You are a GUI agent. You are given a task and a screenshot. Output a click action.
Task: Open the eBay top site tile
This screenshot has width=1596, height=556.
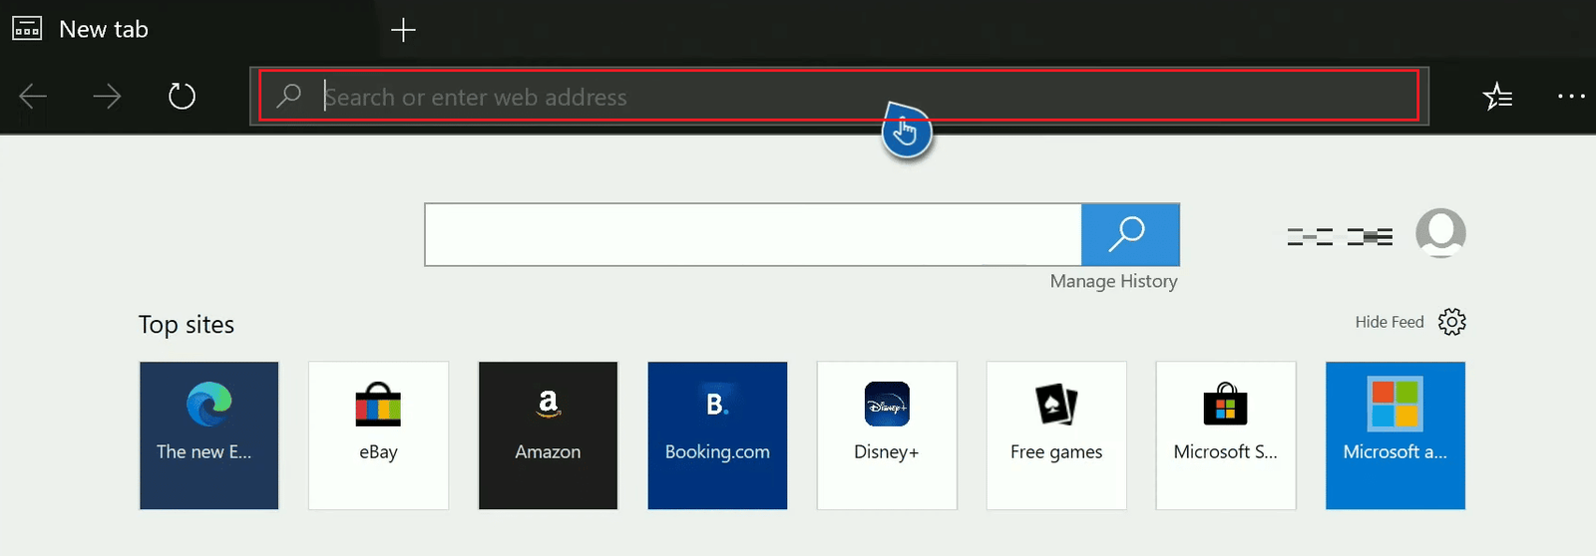point(378,435)
